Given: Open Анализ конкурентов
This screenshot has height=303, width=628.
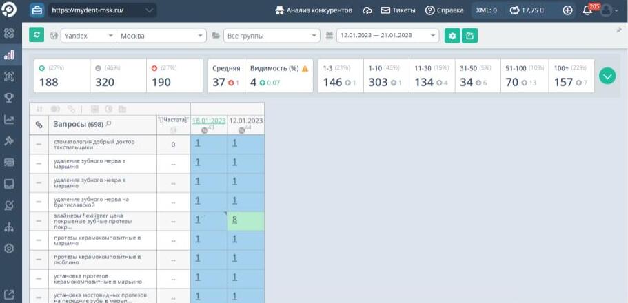Looking at the screenshot, I should click(x=314, y=10).
